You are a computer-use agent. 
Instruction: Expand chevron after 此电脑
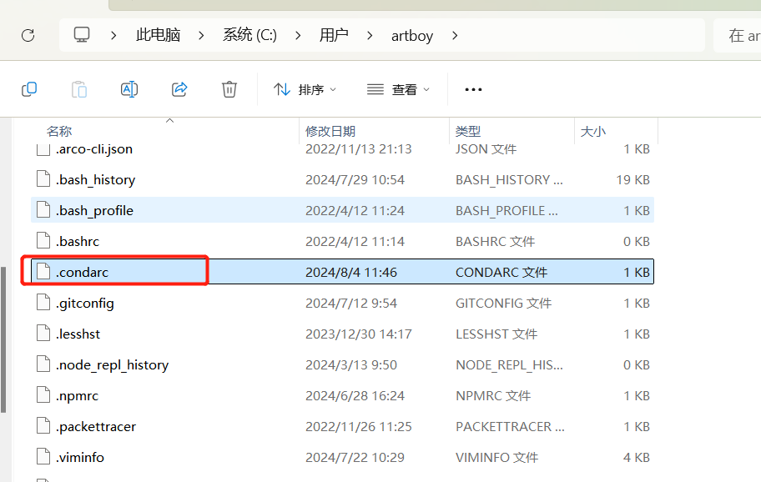click(201, 35)
